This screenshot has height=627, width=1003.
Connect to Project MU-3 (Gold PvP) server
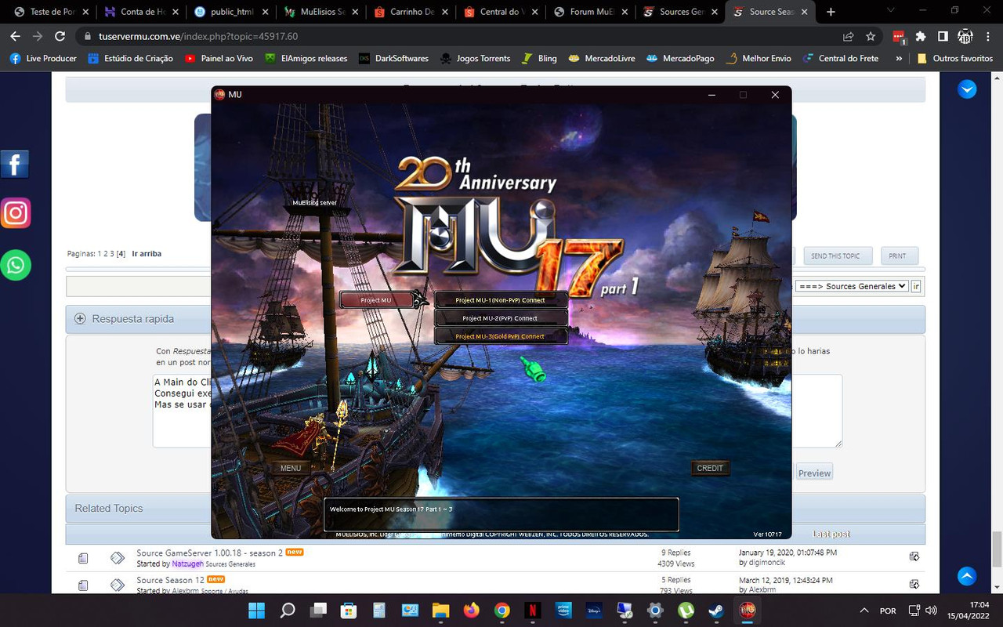pyautogui.click(x=501, y=336)
